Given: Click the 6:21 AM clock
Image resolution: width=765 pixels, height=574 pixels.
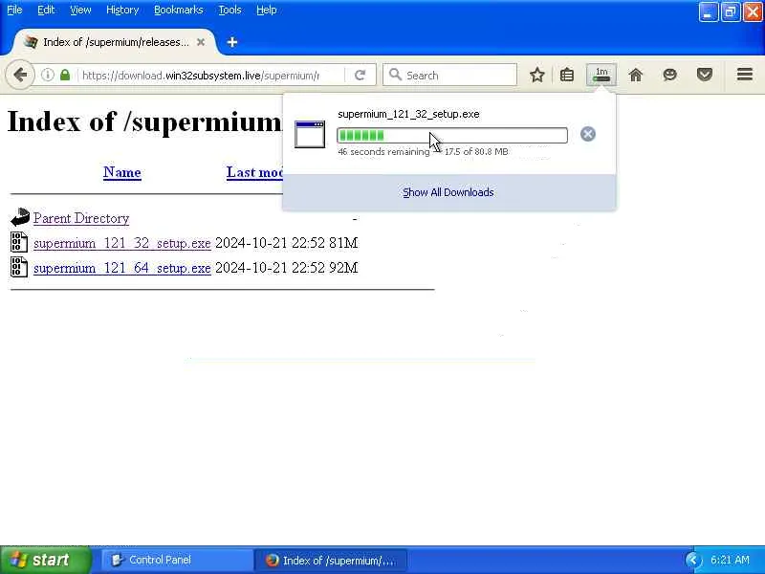Looking at the screenshot, I should tap(730, 560).
